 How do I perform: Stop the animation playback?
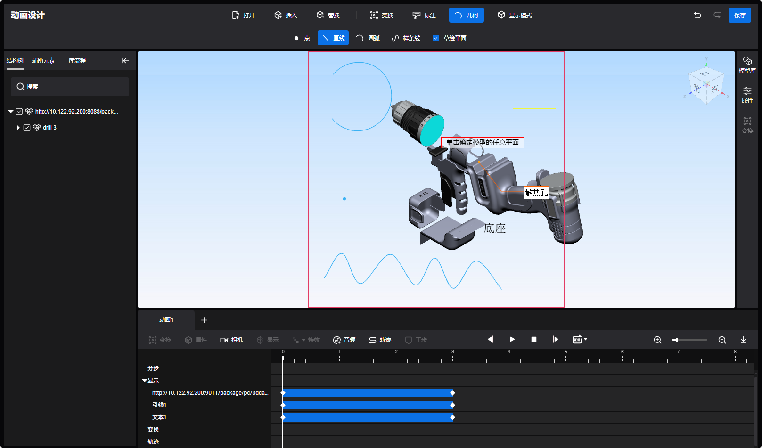(534, 339)
